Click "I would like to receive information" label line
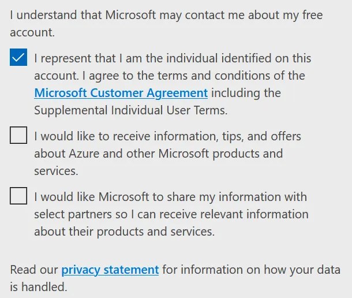The image size is (352, 298). click(167, 136)
